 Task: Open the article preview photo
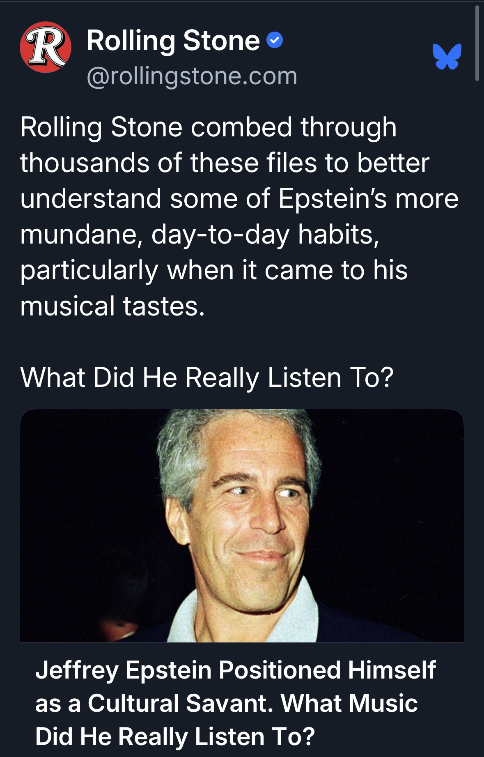coord(242,525)
